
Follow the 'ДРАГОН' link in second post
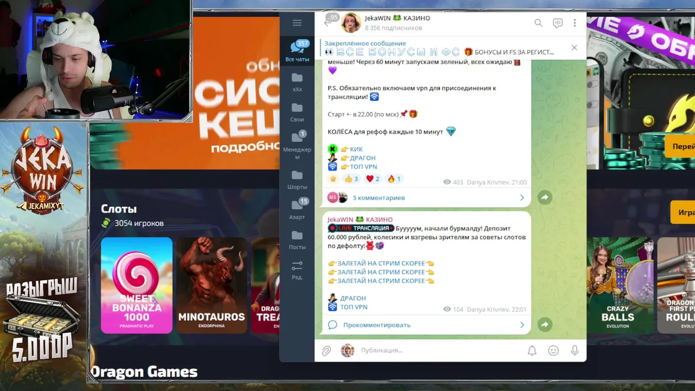click(x=352, y=298)
